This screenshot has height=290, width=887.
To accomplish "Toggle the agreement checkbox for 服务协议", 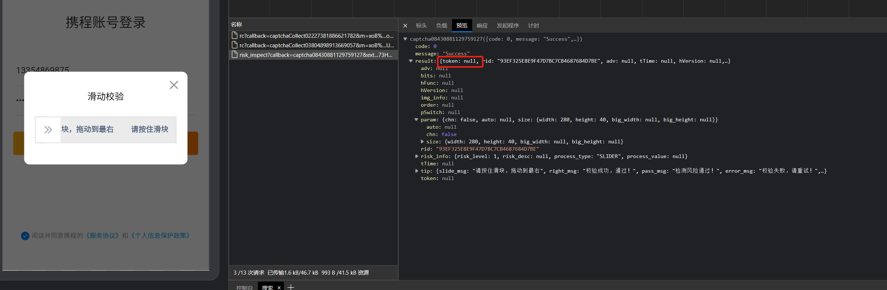I will (25, 236).
